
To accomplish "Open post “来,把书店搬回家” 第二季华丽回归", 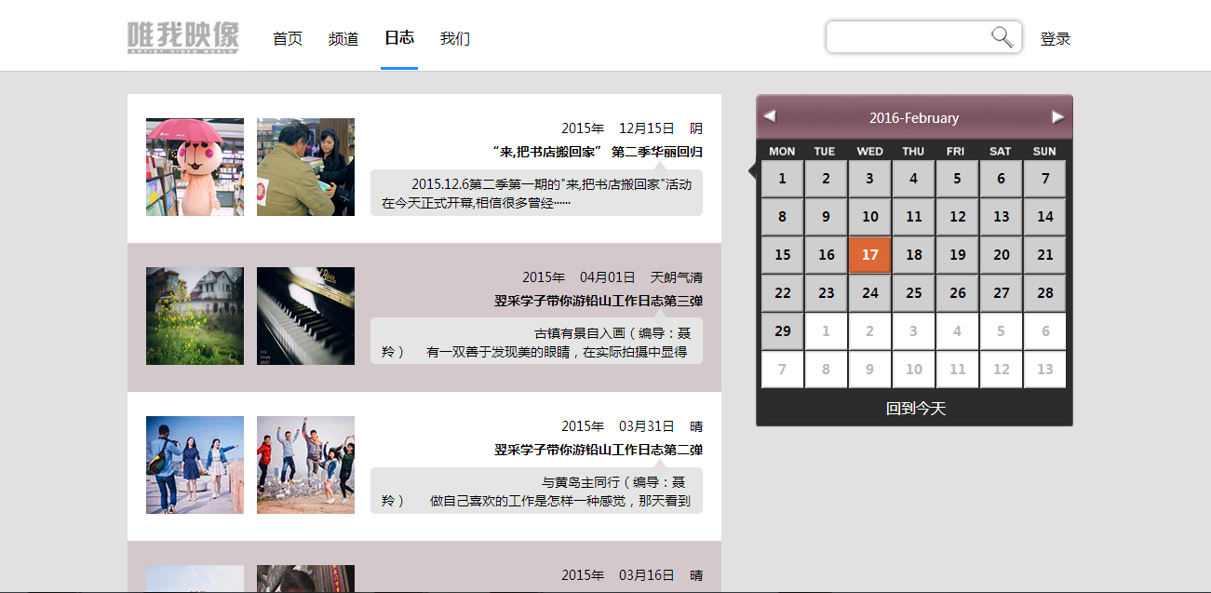I will point(597,152).
